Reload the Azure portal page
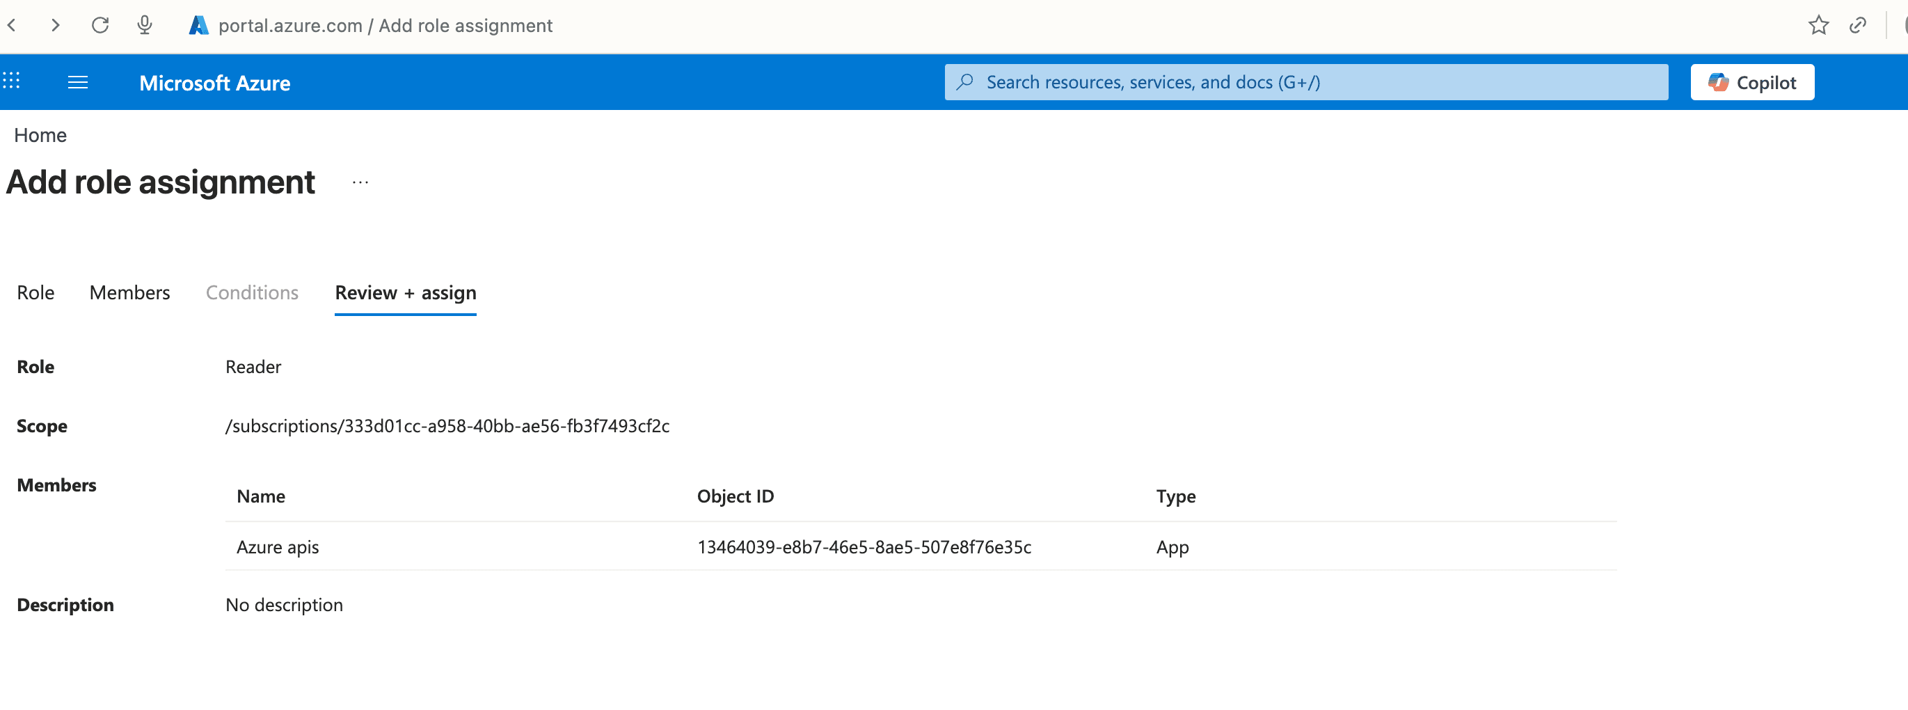Screen dimensions: 1908x710 tap(100, 25)
